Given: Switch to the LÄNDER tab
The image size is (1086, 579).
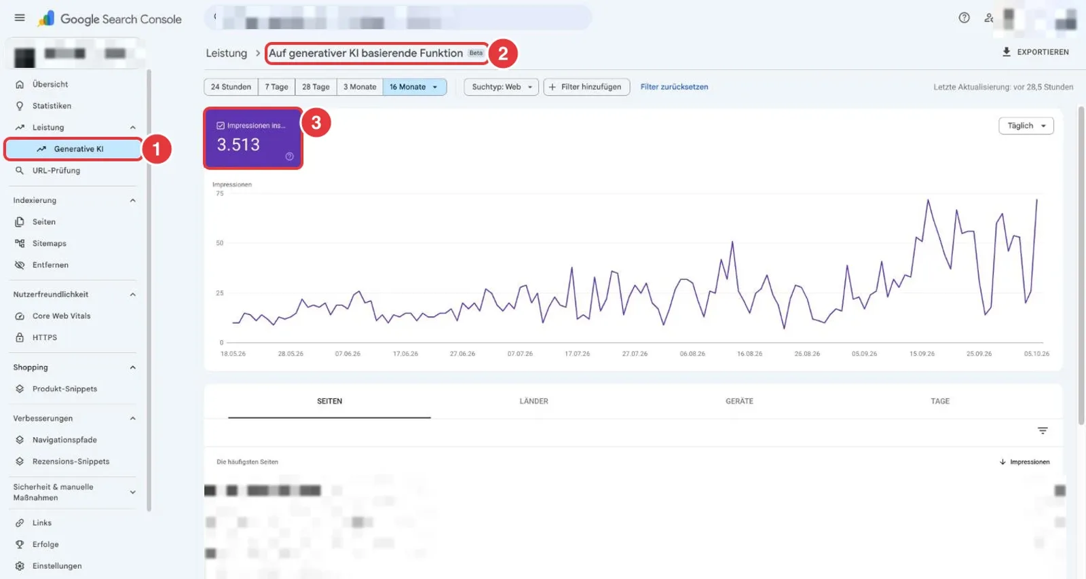Looking at the screenshot, I should click(534, 401).
